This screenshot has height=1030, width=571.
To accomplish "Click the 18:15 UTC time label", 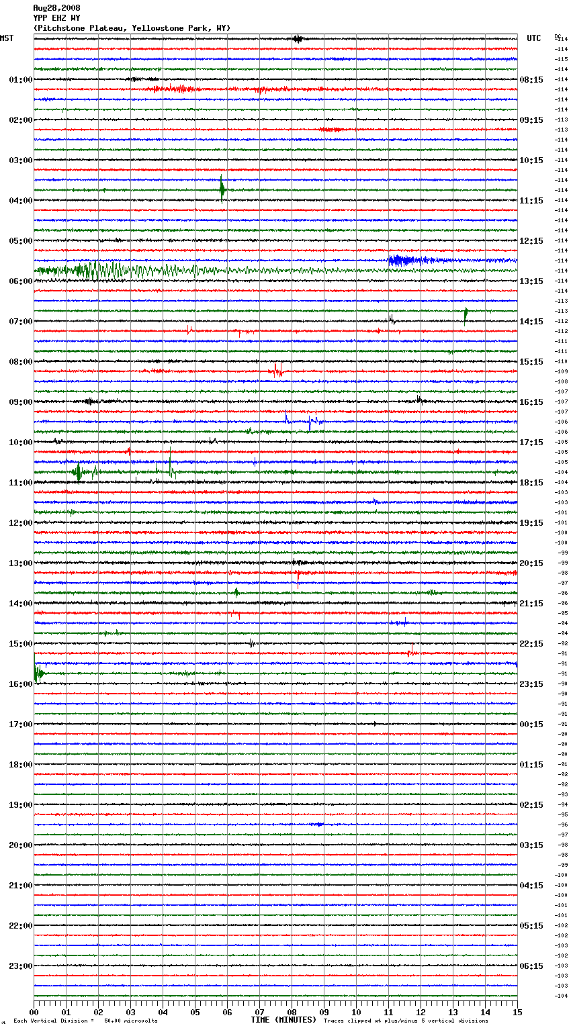I will pos(531,483).
